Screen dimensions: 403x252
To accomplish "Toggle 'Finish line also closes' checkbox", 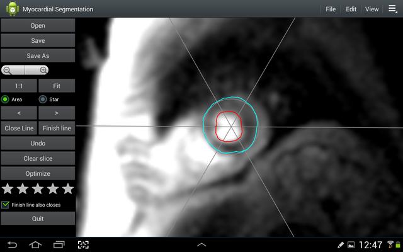I will (x=6, y=205).
